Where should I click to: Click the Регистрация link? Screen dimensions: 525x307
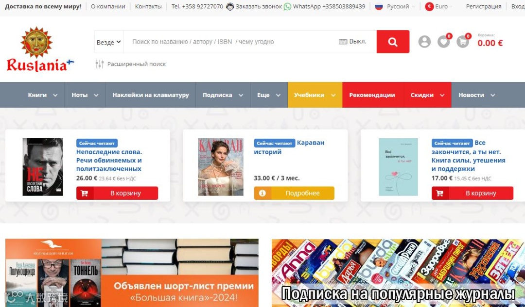pyautogui.click(x=484, y=6)
